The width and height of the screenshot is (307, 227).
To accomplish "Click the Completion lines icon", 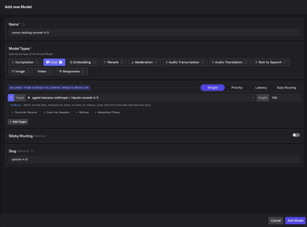I will pyautogui.click(x=13, y=62).
